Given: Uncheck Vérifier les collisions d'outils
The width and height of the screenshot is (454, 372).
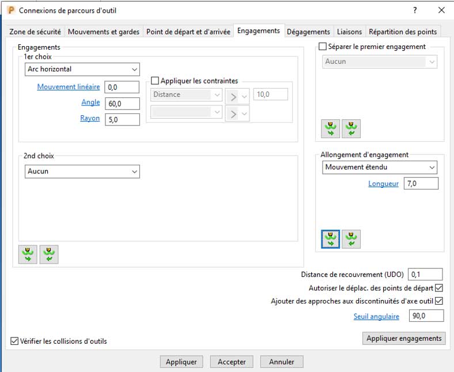Looking at the screenshot, I should click(14, 341).
